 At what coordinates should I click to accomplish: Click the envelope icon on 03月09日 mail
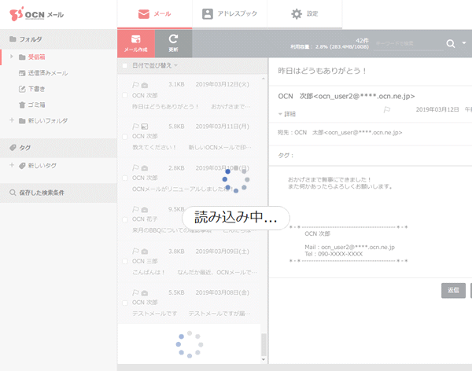pyautogui.click(x=145, y=252)
